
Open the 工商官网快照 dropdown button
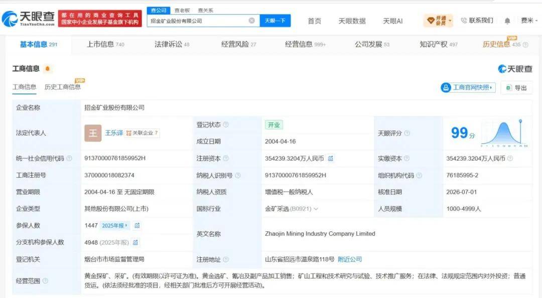tap(468, 87)
